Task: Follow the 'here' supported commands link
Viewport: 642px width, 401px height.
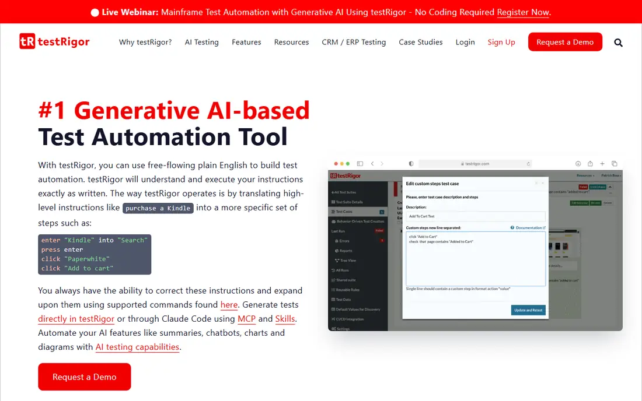Action: [229, 305]
